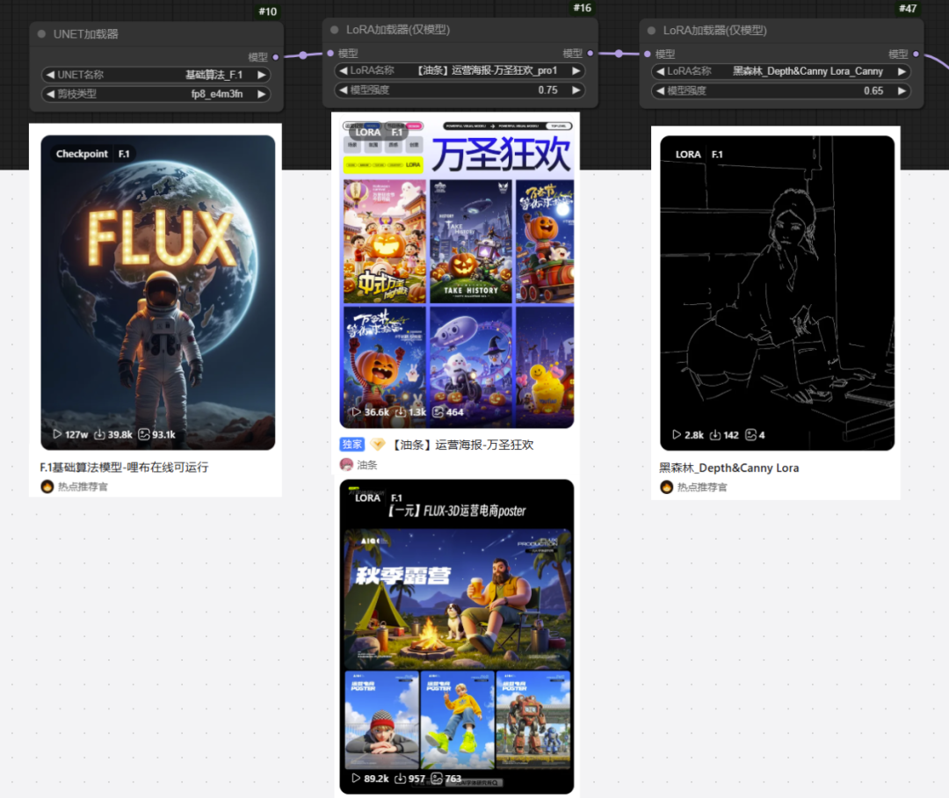Click play count icon 127w
Screen dimensions: 949x798
(x=57, y=434)
